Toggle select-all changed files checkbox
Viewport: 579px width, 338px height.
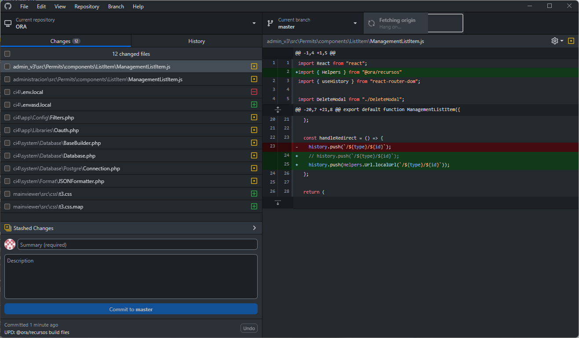coord(7,54)
